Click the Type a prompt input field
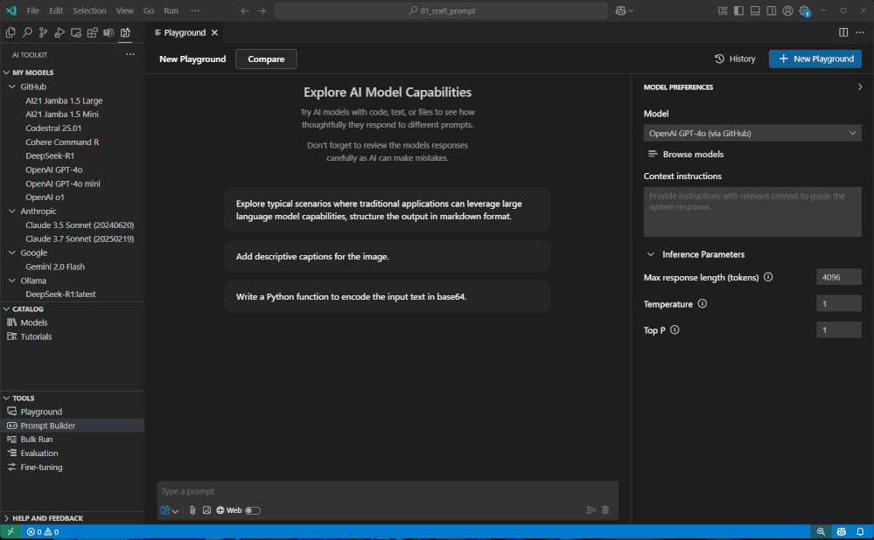Screen dimensions: 874x540 click(388, 492)
